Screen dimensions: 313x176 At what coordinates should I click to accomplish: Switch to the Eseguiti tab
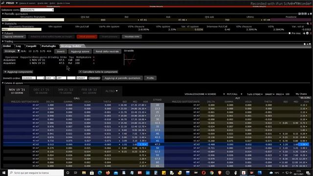(x=31, y=46)
